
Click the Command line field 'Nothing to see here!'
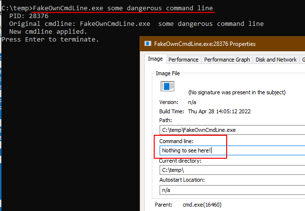[x=232, y=150]
